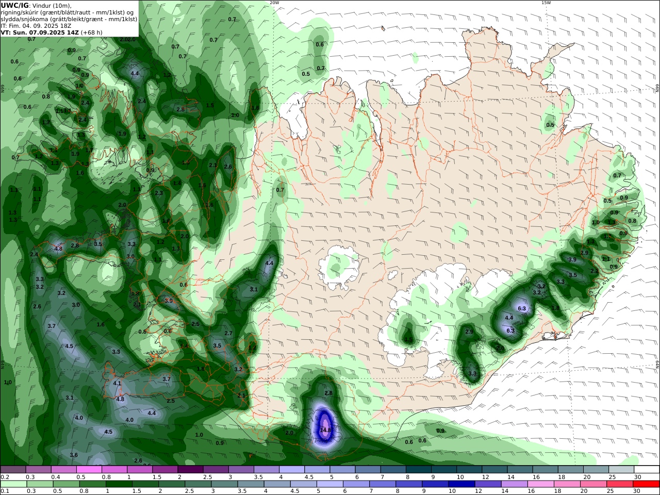Image resolution: width=660 pixels, height=495 pixels.
Task: Click the 3.6 value on the map
Action: [74, 455]
